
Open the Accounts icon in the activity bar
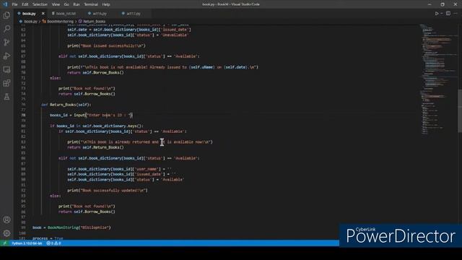(x=6, y=220)
